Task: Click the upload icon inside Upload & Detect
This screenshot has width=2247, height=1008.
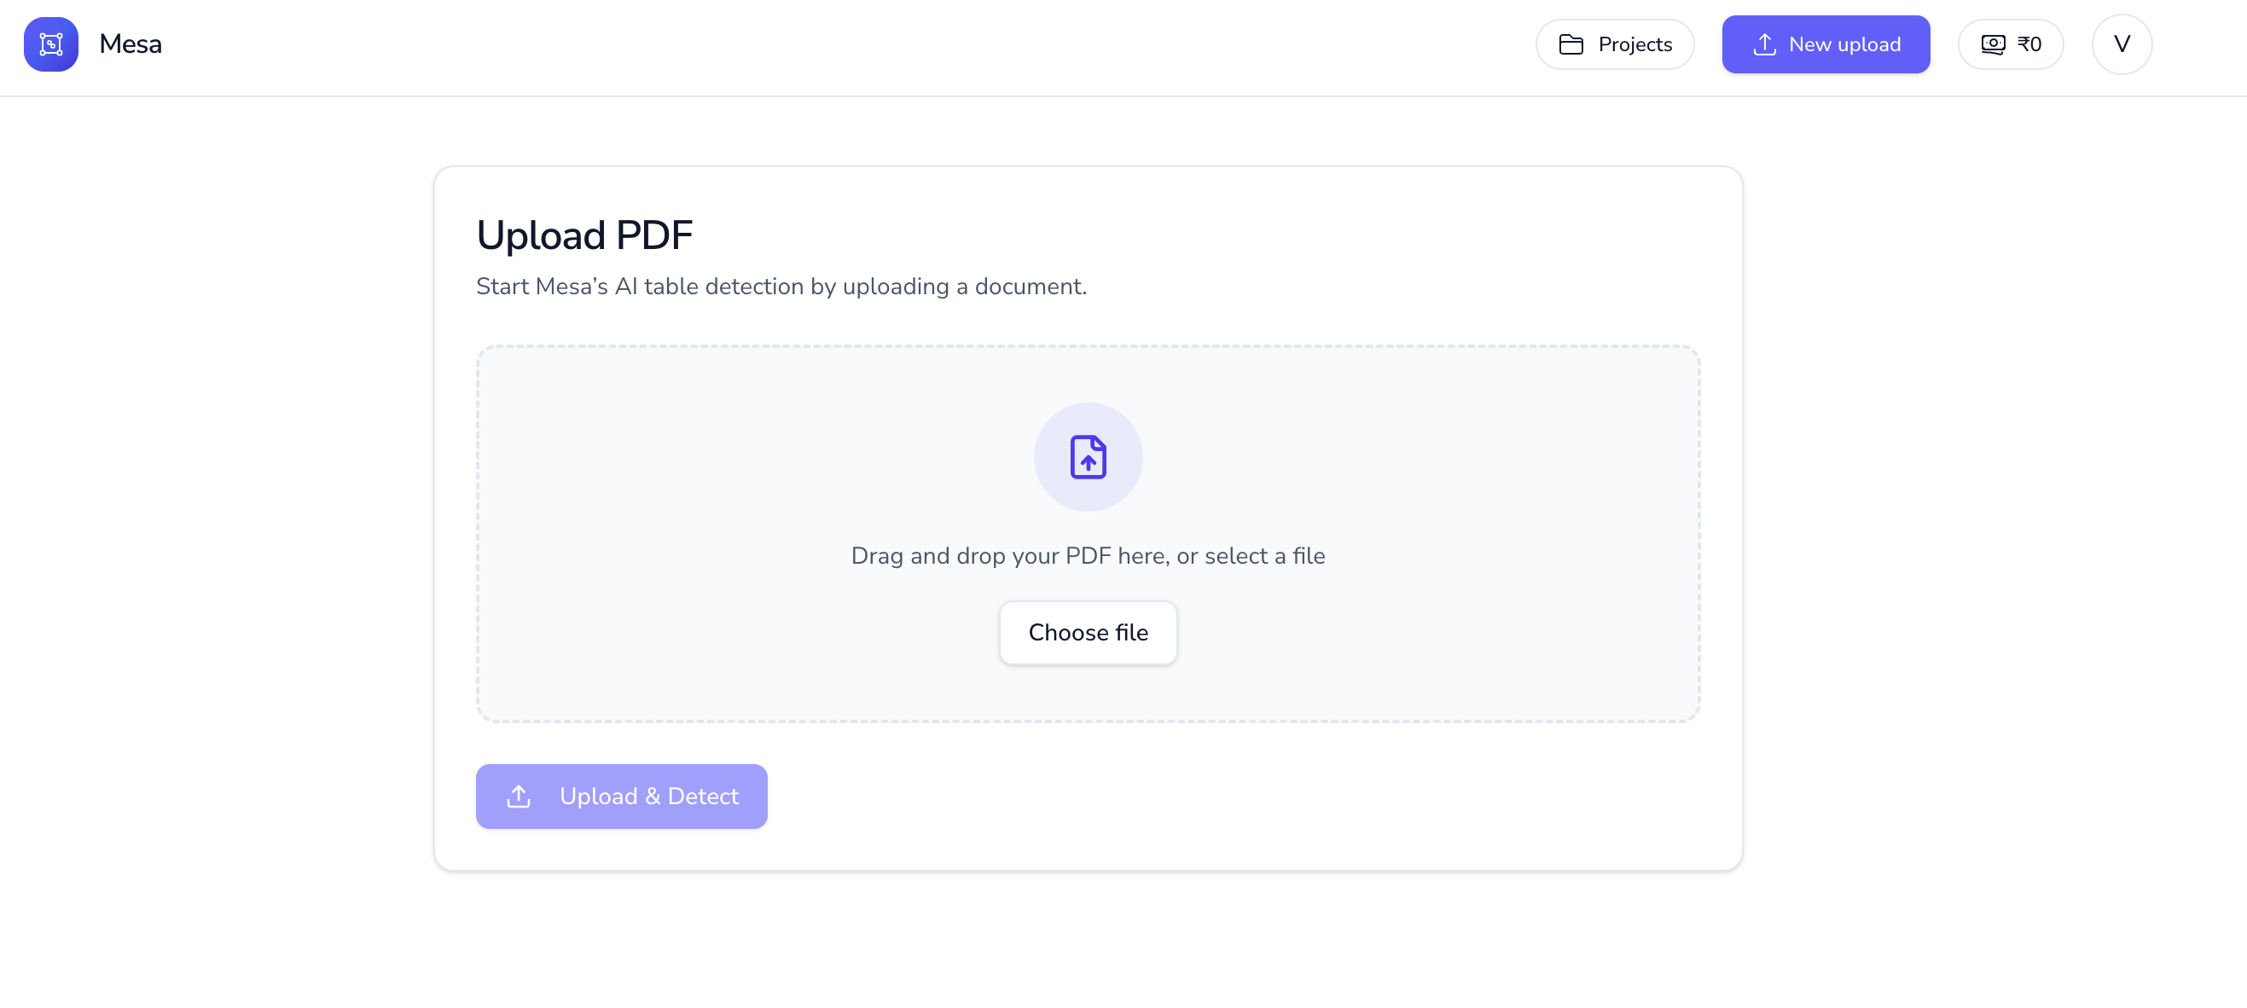Action: point(518,797)
